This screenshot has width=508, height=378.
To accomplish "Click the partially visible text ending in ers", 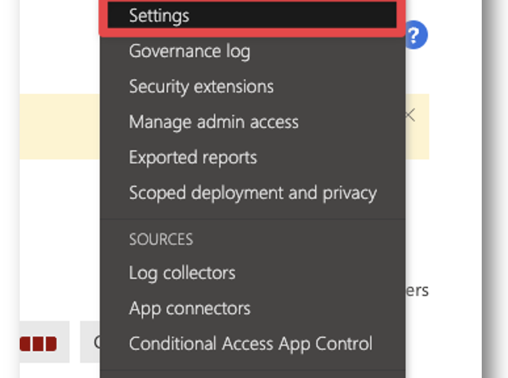I will (417, 291).
